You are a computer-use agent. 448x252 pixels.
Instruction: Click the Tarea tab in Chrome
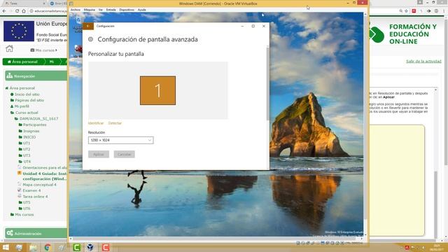point(24,3)
